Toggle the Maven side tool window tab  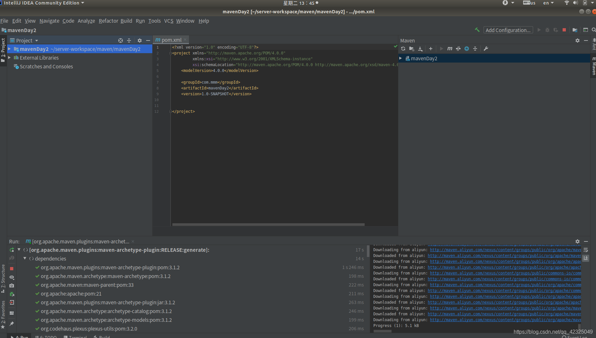(593, 66)
